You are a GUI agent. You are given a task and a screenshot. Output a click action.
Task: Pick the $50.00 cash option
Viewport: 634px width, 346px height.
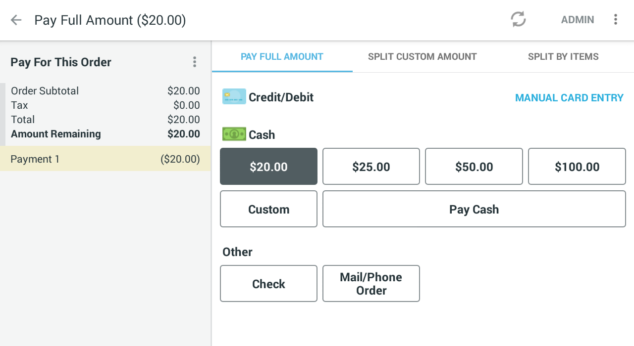click(474, 167)
